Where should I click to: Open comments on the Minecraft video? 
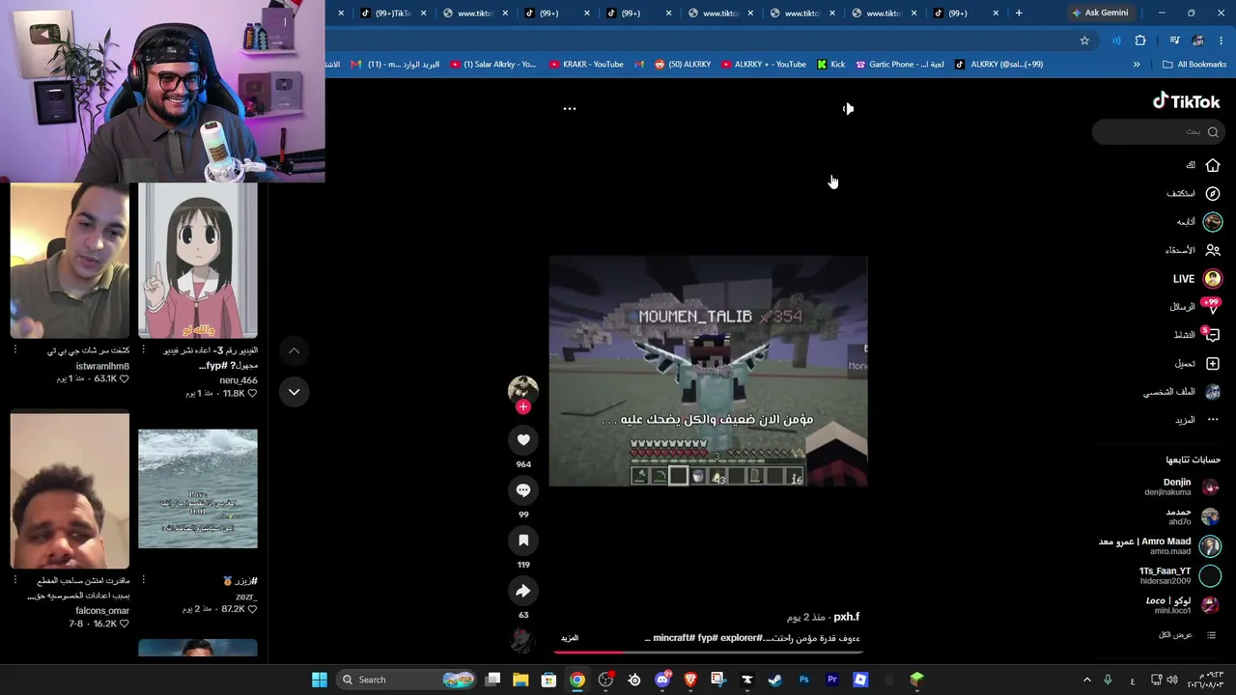[523, 490]
